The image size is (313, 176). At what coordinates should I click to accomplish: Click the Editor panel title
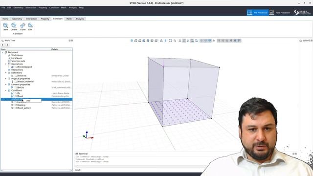pos(306,41)
